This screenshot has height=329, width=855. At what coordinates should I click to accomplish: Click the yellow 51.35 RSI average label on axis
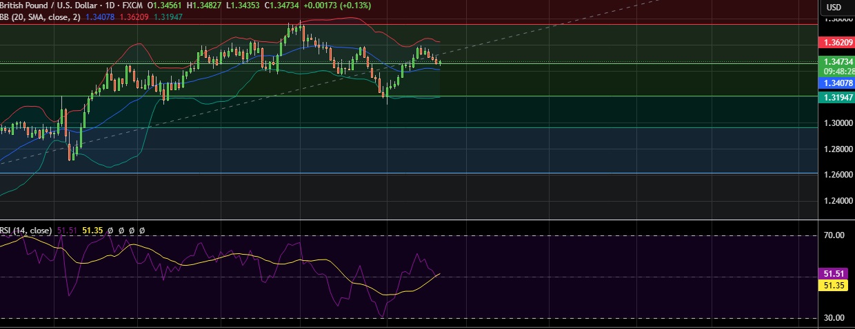835,285
